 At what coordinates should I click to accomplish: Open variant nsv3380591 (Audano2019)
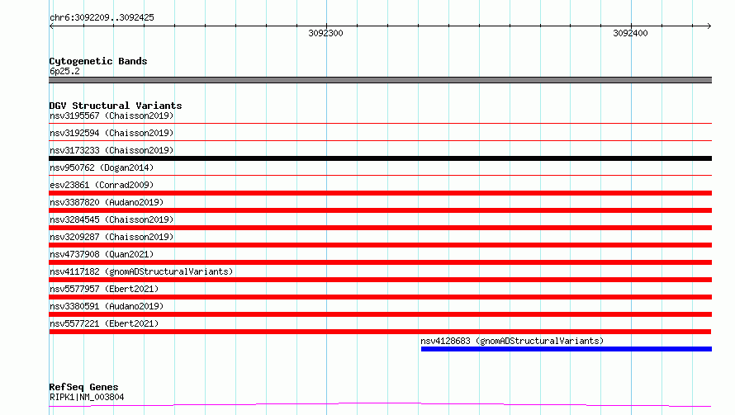pyautogui.click(x=107, y=306)
